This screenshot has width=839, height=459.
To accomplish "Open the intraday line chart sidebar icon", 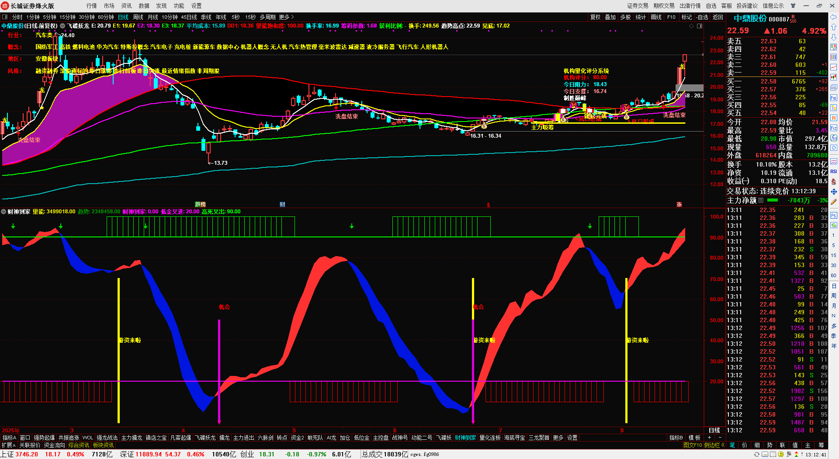I will pyautogui.click(x=834, y=67).
